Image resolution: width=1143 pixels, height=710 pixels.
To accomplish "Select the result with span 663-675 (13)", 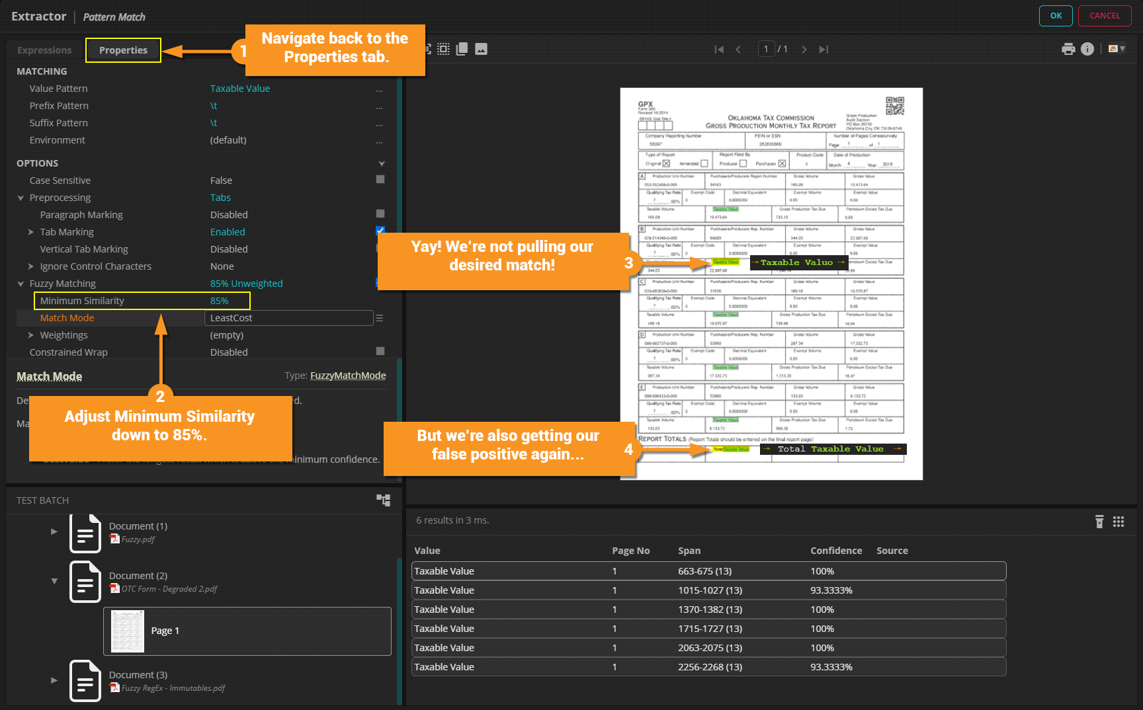I will pos(708,571).
